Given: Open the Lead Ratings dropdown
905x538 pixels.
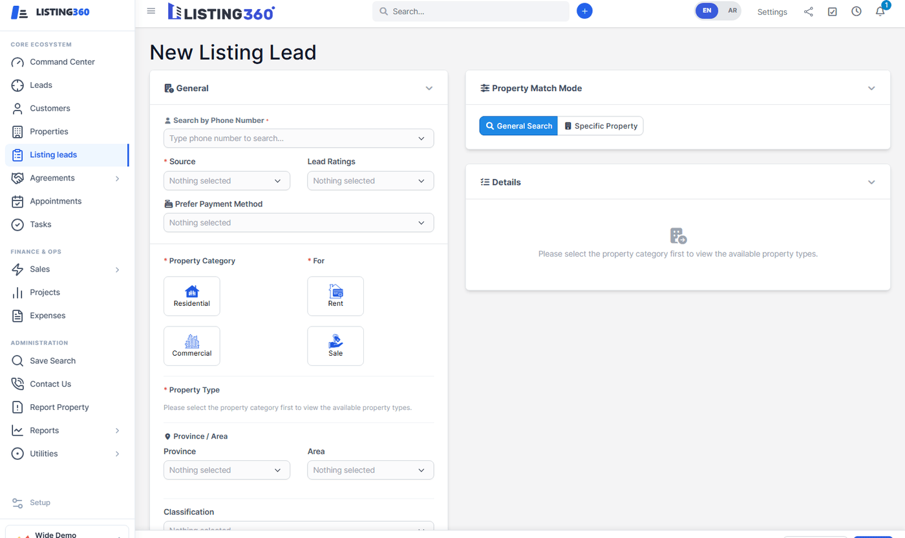Looking at the screenshot, I should [x=370, y=181].
